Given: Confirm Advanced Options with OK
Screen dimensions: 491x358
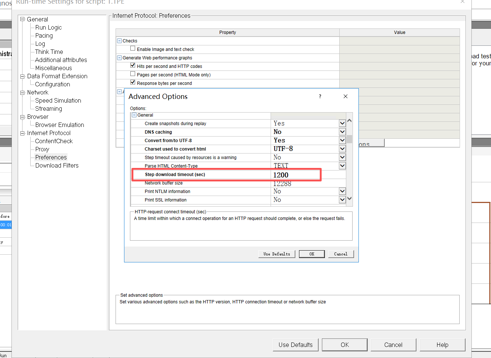Looking at the screenshot, I should click(312, 254).
